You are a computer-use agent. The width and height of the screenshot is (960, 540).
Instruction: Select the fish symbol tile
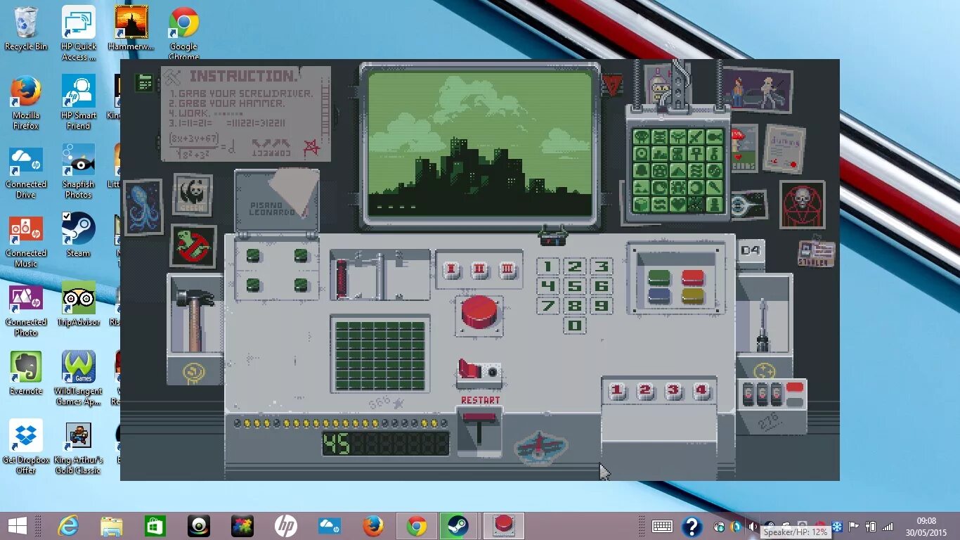coord(715,136)
